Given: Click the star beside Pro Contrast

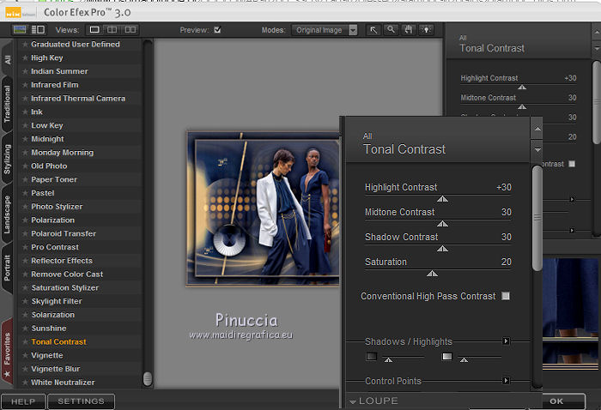Looking at the screenshot, I should pos(25,247).
